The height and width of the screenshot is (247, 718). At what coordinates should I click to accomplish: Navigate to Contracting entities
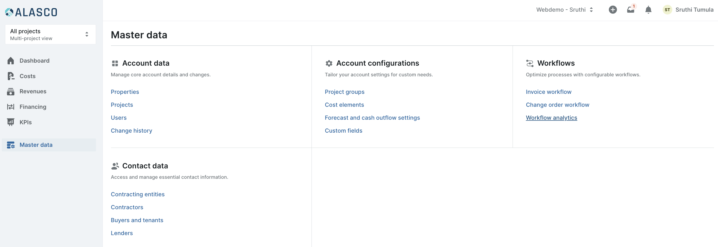point(138,194)
